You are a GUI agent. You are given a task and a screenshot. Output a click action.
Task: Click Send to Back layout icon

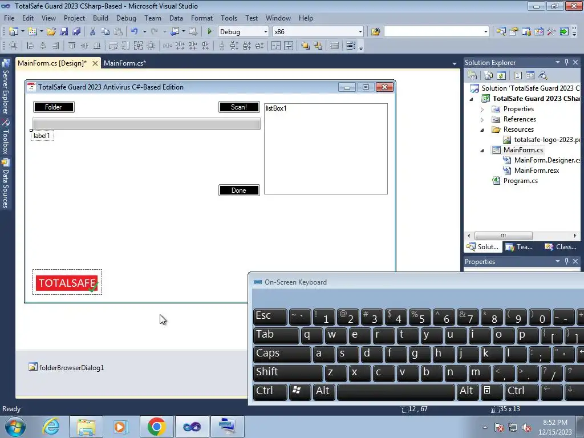[318, 46]
